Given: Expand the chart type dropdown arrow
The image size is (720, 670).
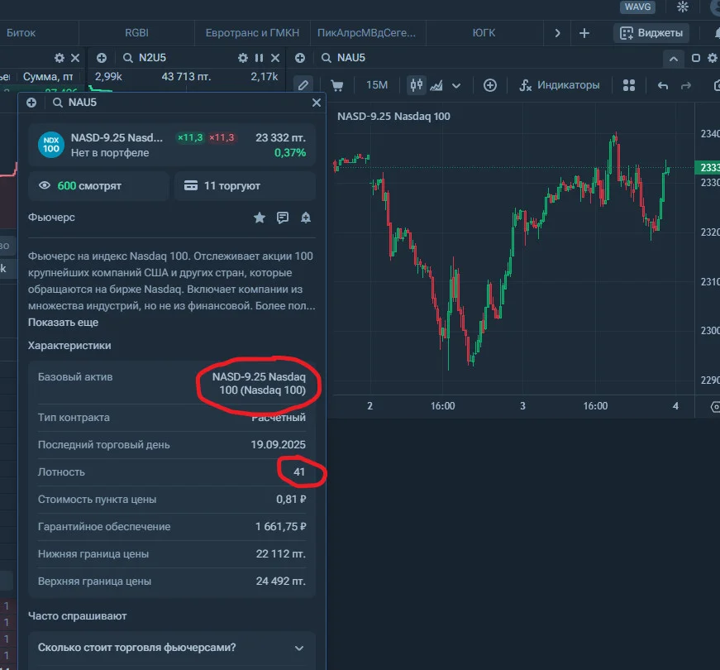Looking at the screenshot, I should (456, 85).
